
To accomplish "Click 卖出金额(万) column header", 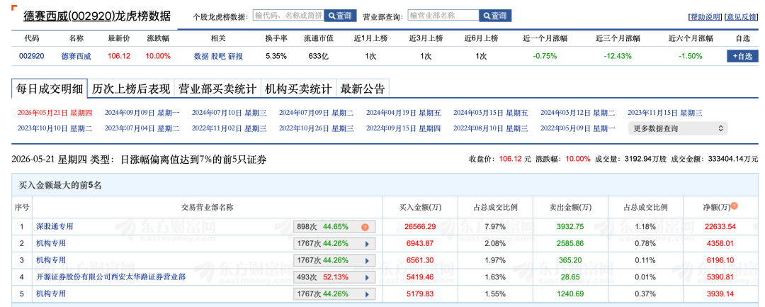I will (x=569, y=207).
